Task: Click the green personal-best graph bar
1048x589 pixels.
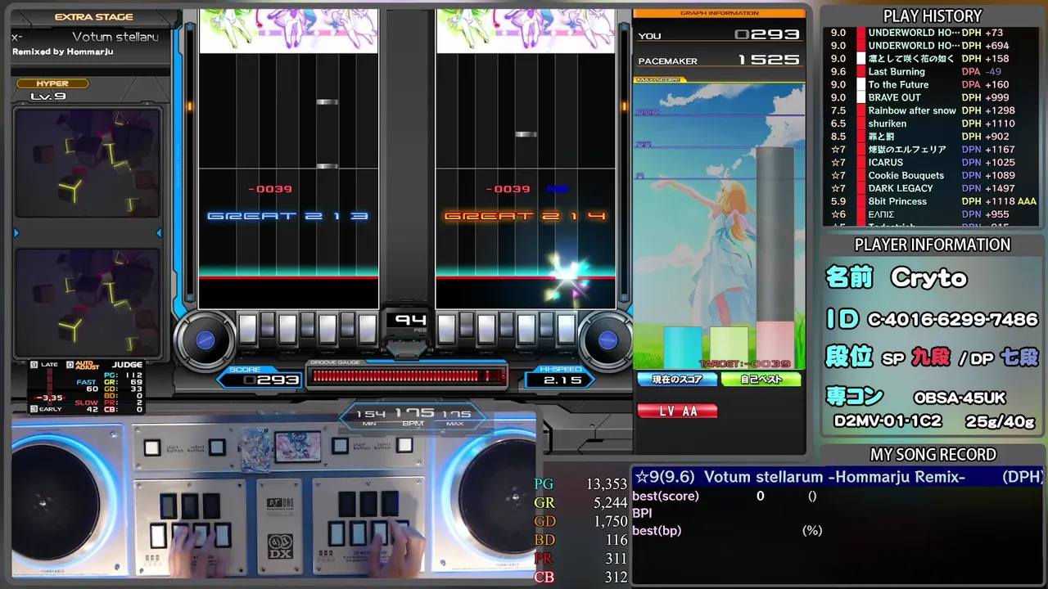Action: (x=729, y=347)
